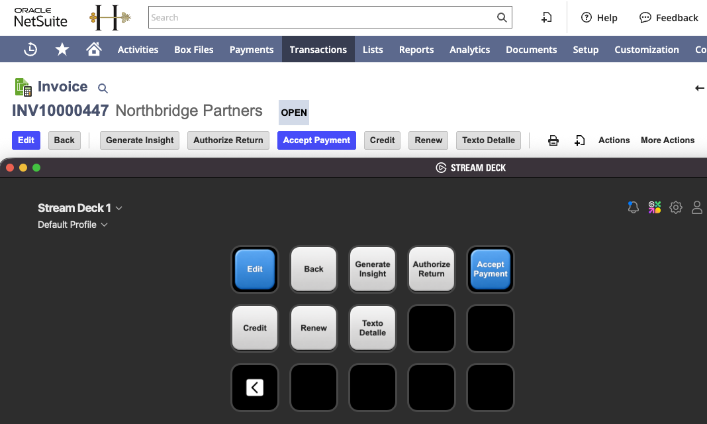
Task: Click customer name Northbridge Partners
Action: tap(189, 111)
